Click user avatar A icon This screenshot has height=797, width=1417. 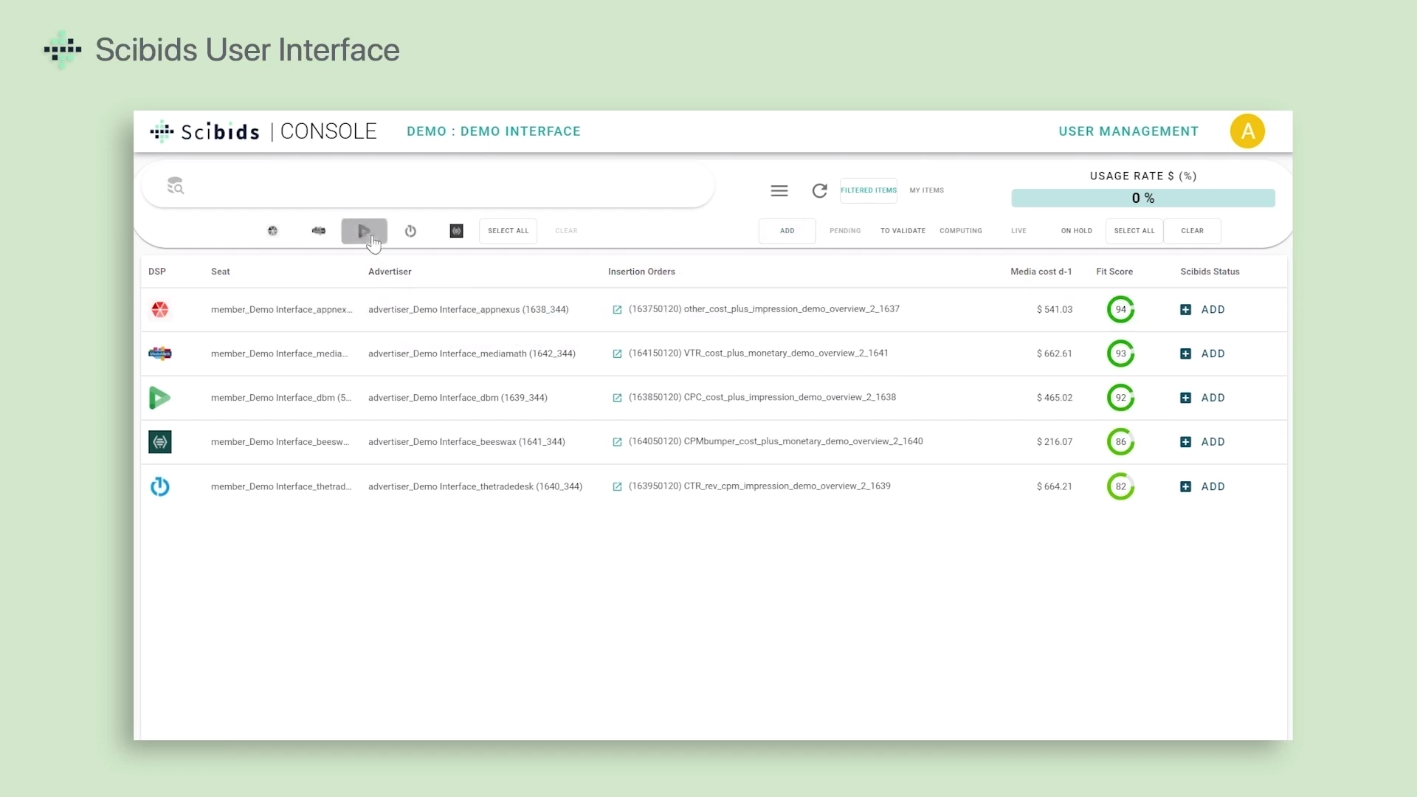(1247, 131)
